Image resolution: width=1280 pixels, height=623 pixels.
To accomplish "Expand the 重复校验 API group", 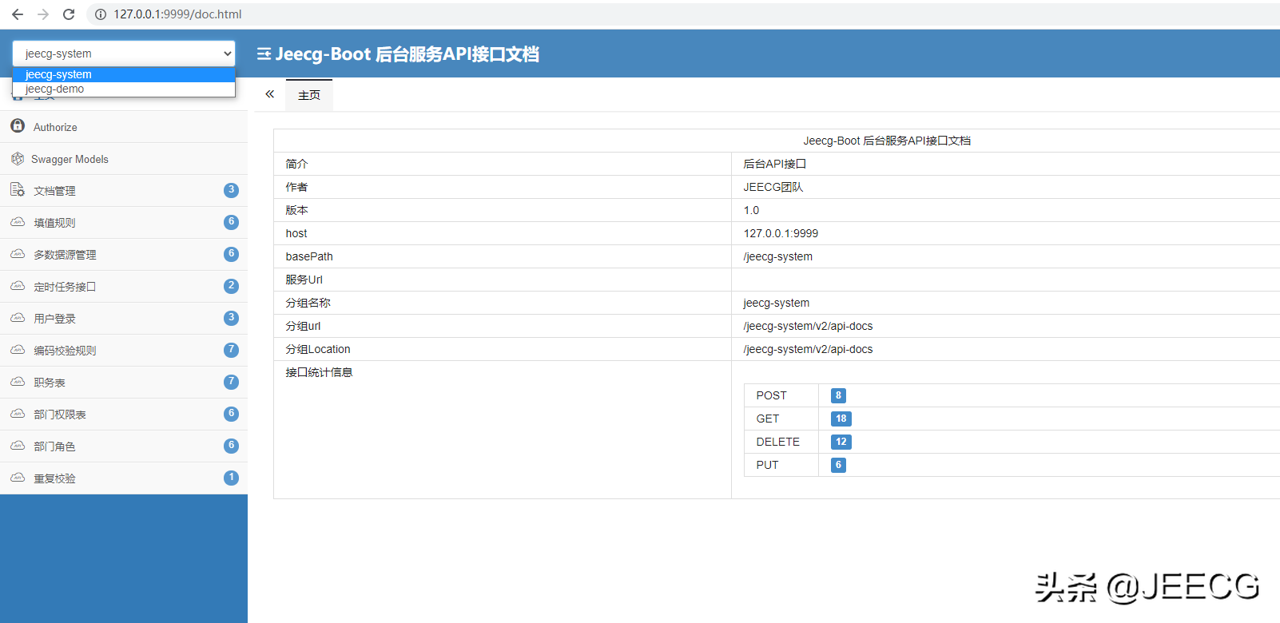I will pos(124,478).
